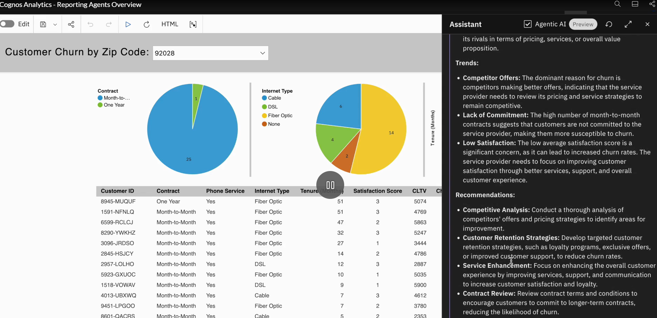
Task: Click the focus mode bracket icon
Action: pos(193,24)
